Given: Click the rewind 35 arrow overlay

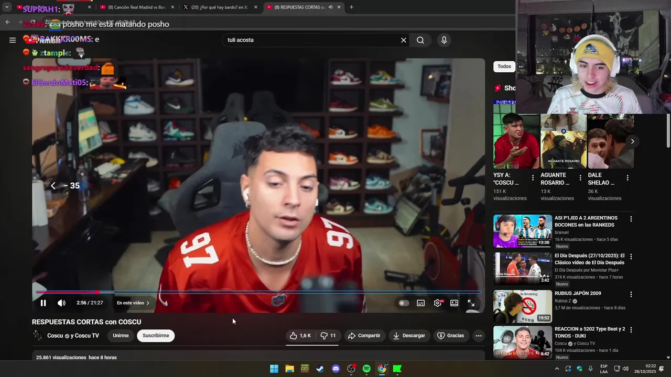Looking at the screenshot, I should click(x=53, y=186).
